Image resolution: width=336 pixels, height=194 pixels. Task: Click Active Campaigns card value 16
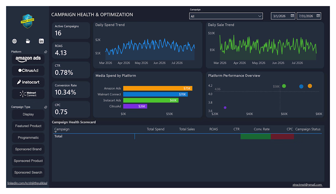(58, 33)
